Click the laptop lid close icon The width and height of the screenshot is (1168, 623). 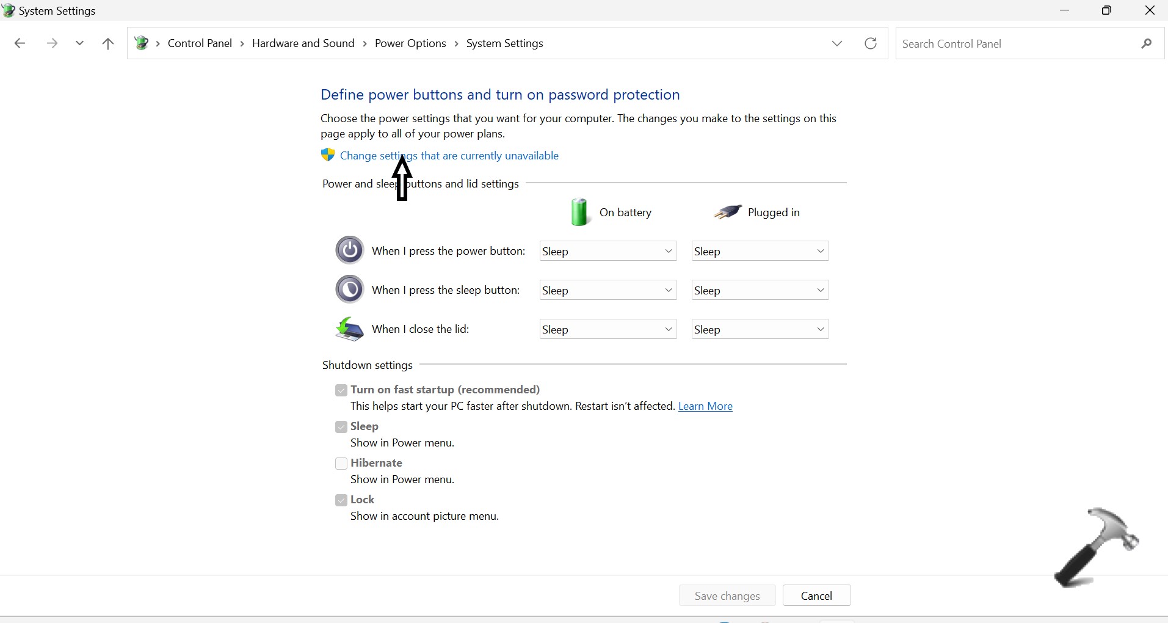tap(349, 329)
